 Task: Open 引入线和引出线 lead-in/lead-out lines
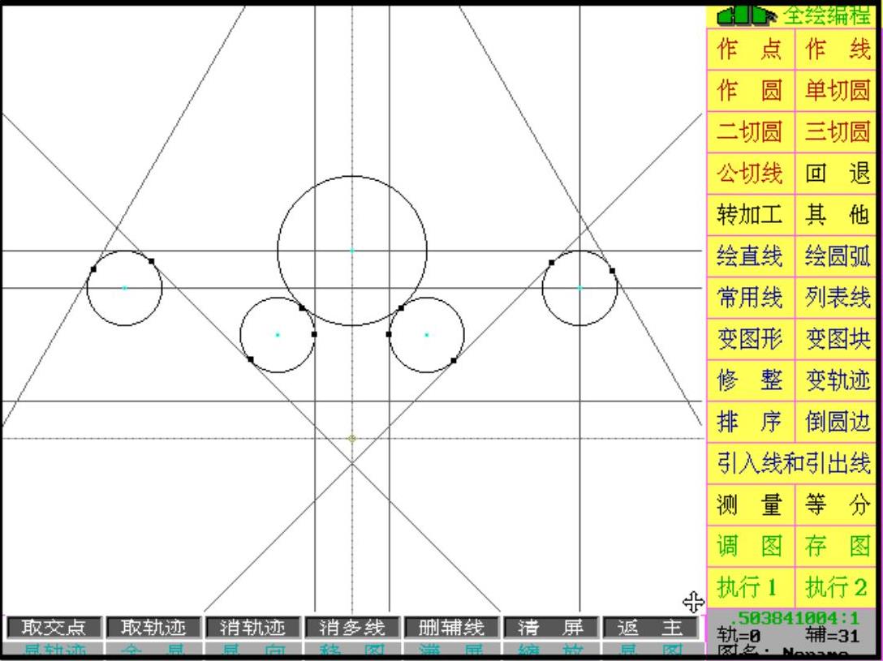(x=793, y=463)
